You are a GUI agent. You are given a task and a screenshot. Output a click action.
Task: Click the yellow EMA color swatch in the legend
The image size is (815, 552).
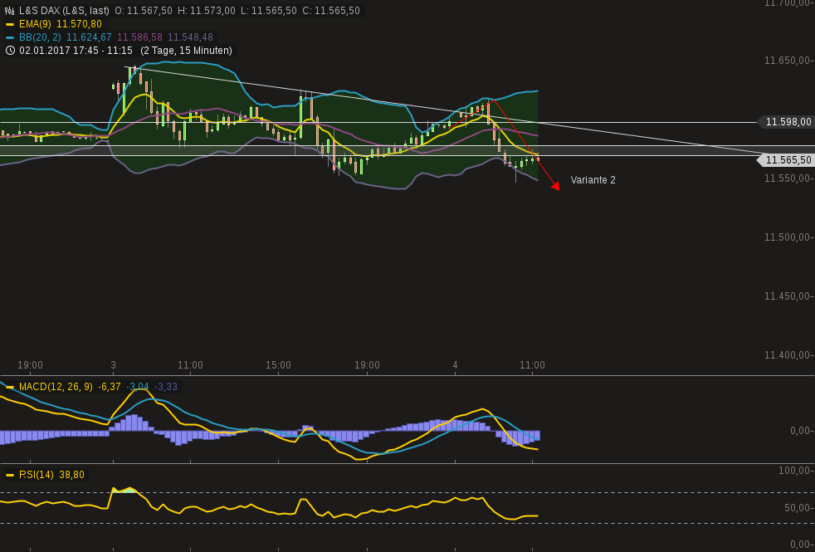pyautogui.click(x=10, y=24)
